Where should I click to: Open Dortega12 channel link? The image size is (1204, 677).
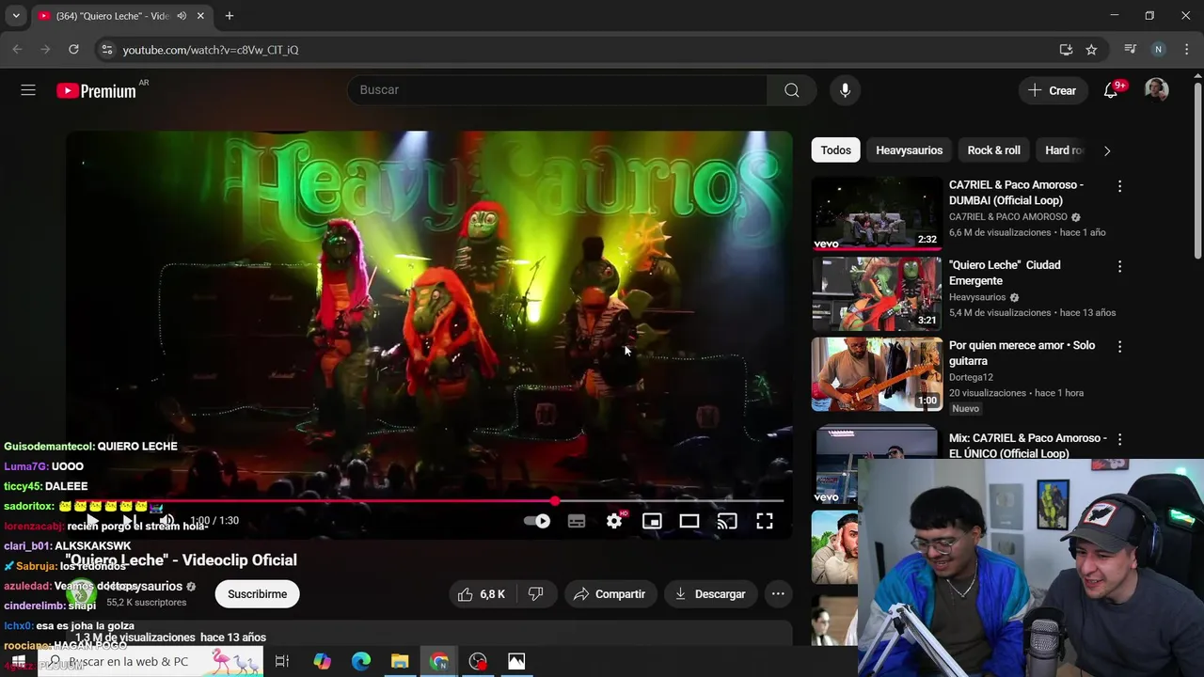pos(971,377)
